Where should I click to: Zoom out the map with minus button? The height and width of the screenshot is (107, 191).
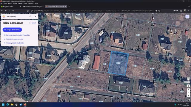click(x=188, y=93)
